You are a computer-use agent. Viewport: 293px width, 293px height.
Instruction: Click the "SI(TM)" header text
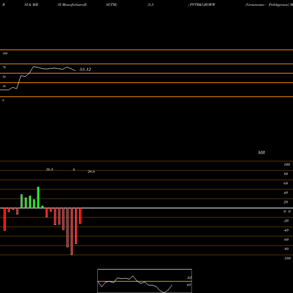point(111,5)
